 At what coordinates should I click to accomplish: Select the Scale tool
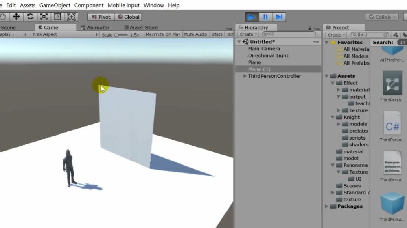44,17
